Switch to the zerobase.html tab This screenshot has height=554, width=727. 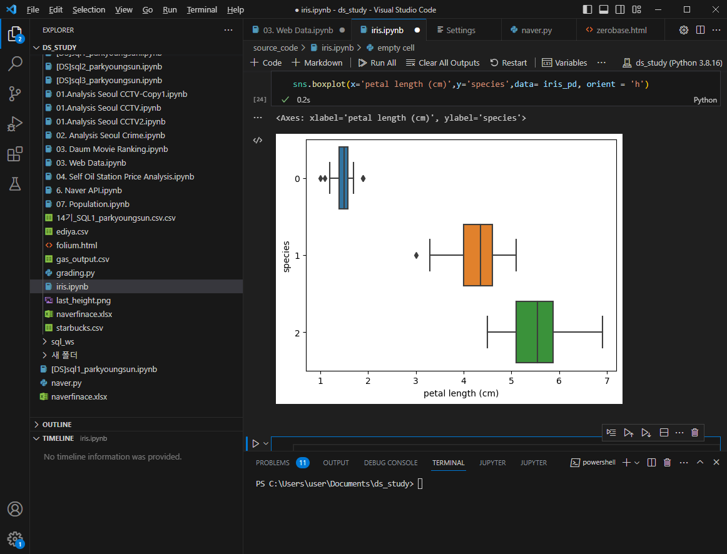tap(621, 30)
